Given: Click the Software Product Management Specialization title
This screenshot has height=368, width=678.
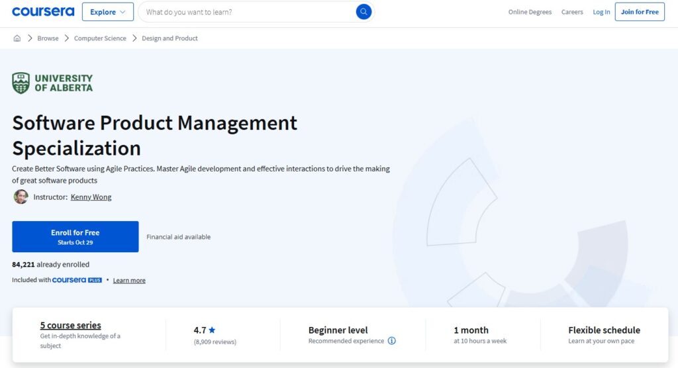Looking at the screenshot, I should tap(154, 135).
